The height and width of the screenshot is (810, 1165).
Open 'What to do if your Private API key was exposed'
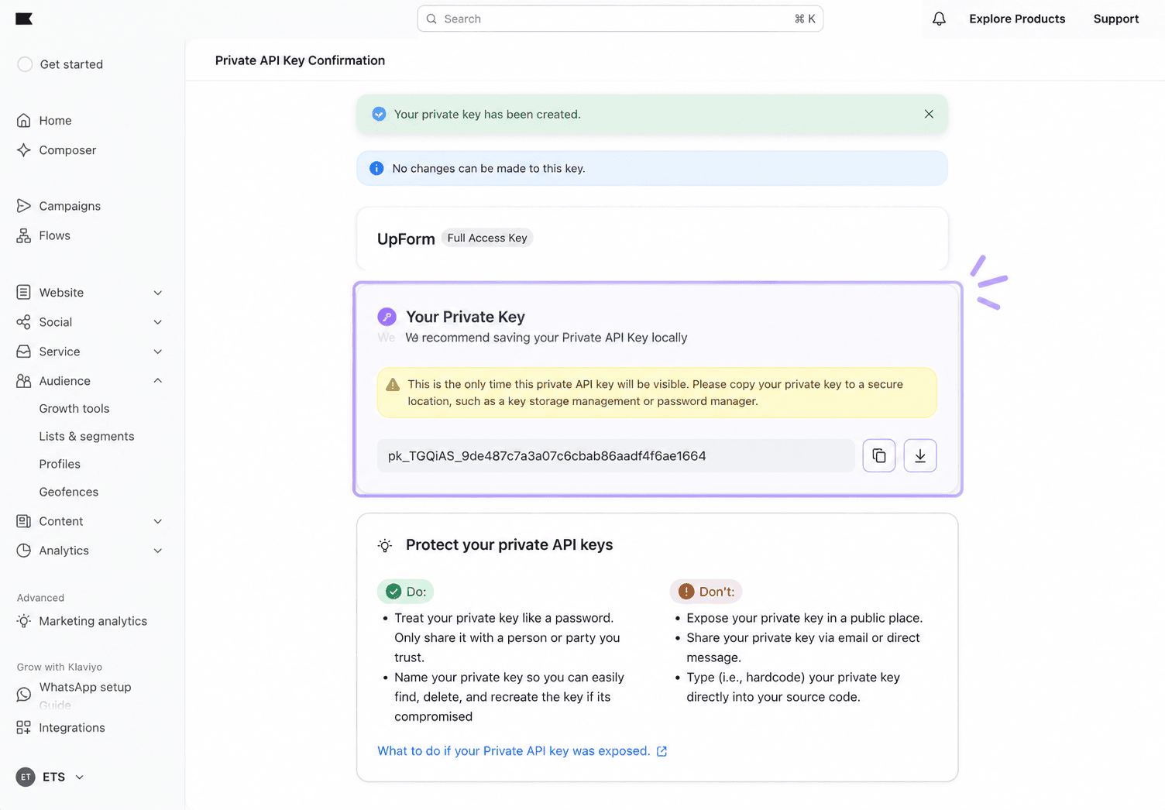coord(522,751)
